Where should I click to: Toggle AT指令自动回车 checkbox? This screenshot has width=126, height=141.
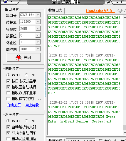(8, 133)
